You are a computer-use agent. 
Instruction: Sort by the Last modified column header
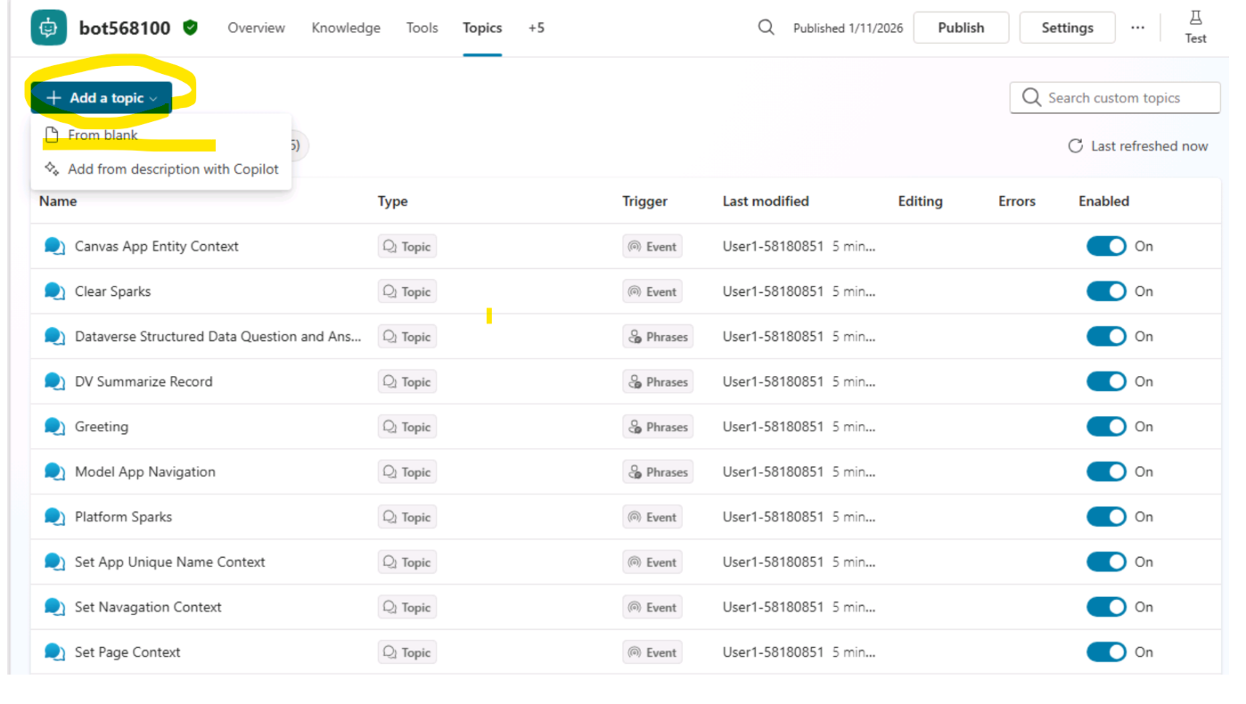pos(766,201)
